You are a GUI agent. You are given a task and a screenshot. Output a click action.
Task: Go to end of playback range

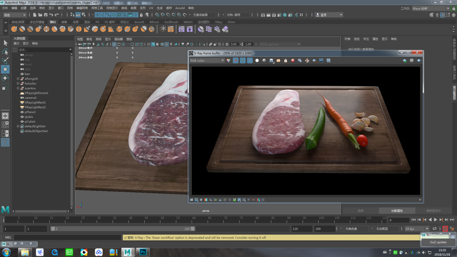tap(452, 220)
